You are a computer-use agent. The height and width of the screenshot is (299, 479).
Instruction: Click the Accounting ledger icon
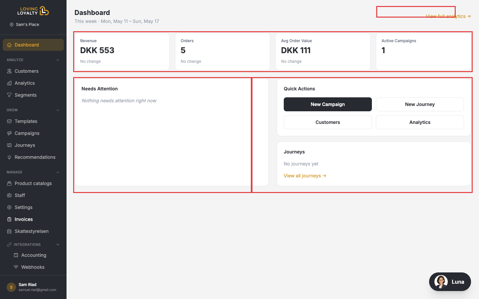[16, 255]
